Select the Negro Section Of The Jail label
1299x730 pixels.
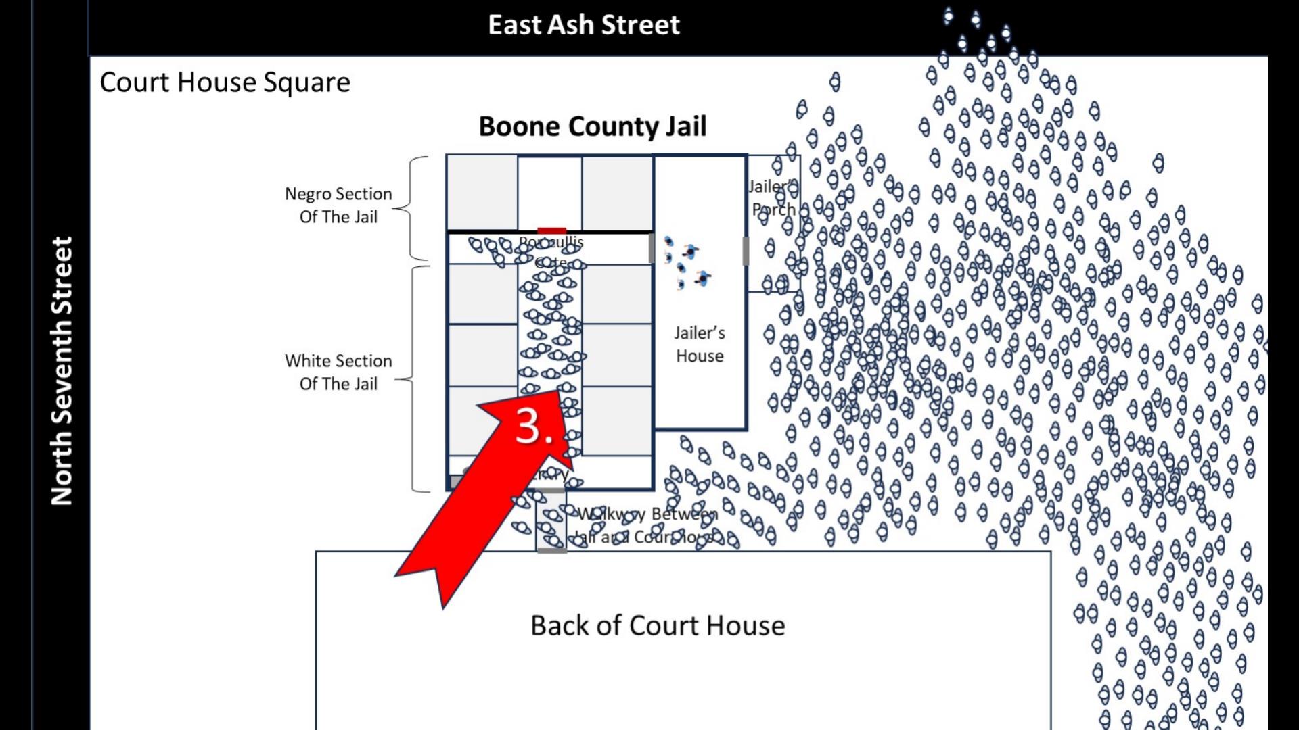tap(337, 204)
